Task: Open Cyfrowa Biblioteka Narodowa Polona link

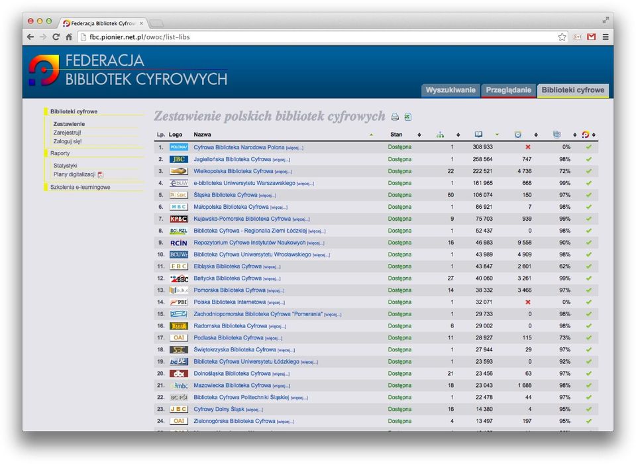Action: 239,147
